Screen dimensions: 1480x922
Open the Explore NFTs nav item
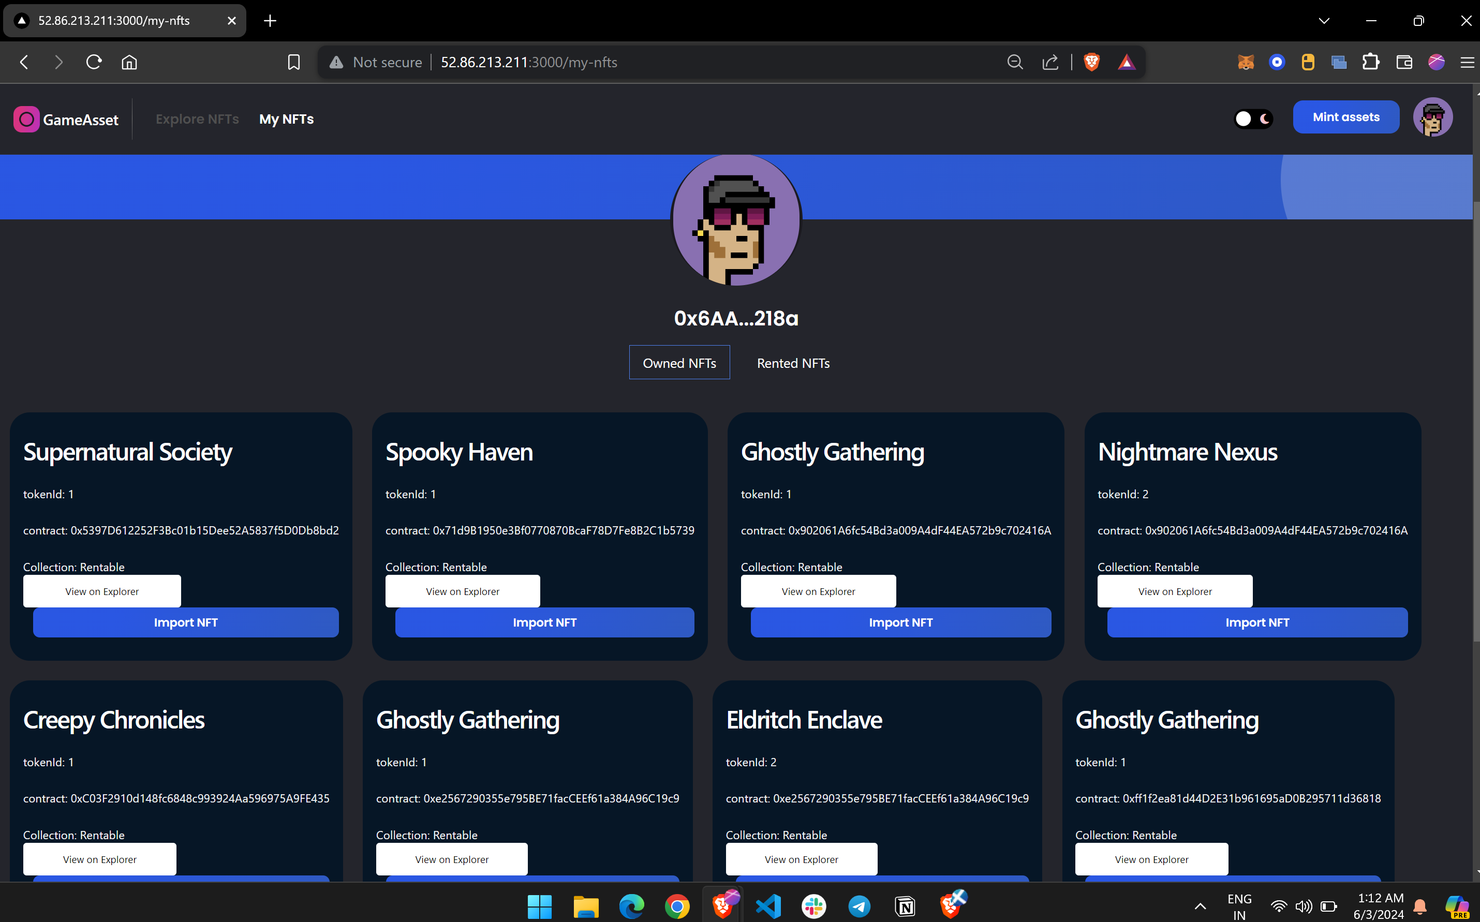[x=197, y=119]
